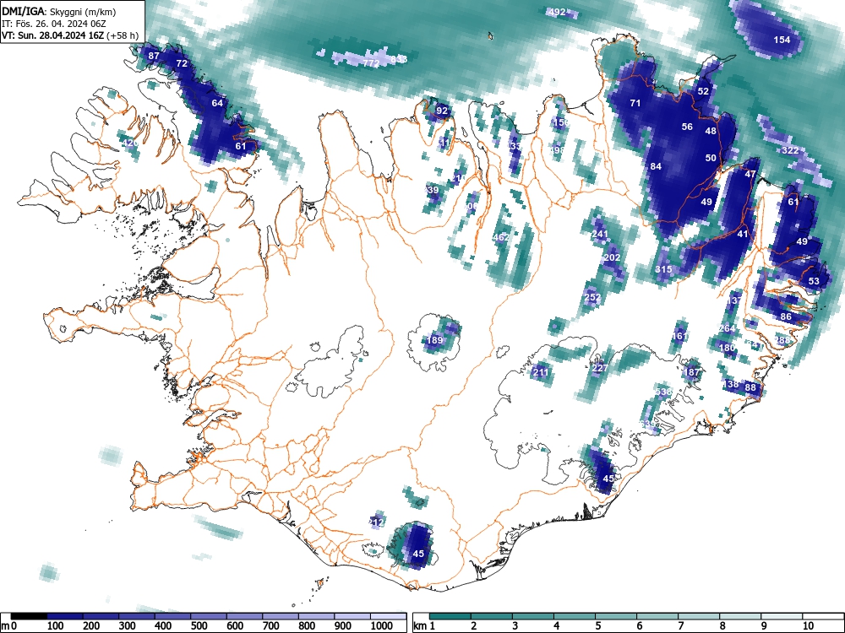Click the dark navy 100–200 m legend swatch

tap(65, 616)
